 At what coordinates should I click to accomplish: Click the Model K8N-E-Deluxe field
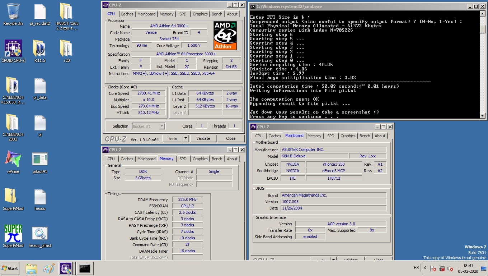[314, 156]
